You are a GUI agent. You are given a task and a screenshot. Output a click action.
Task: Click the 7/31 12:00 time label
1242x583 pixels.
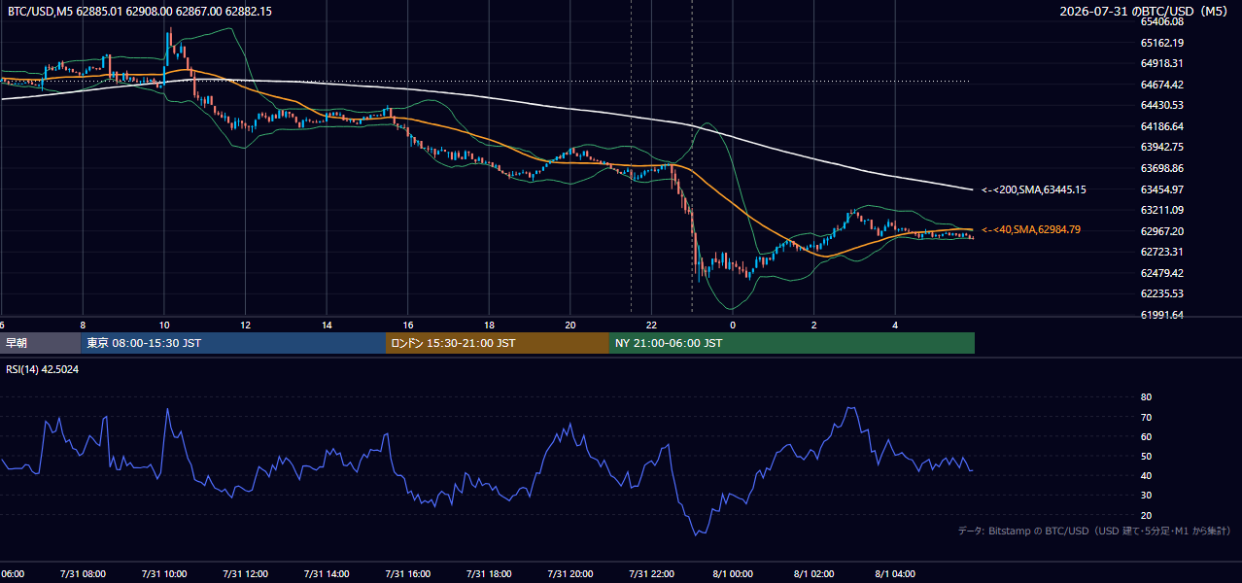[245, 574]
